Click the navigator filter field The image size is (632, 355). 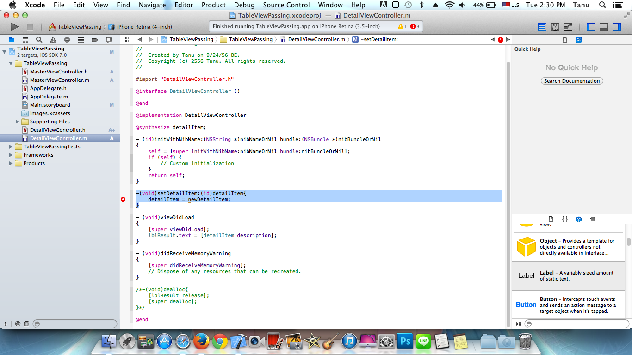tap(75, 324)
